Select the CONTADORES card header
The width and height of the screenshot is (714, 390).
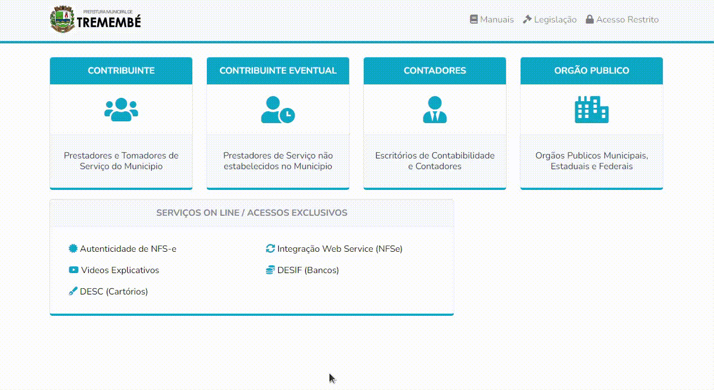435,71
